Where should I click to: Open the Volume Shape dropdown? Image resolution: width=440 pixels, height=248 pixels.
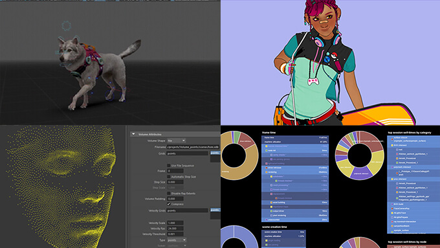[x=176, y=141]
